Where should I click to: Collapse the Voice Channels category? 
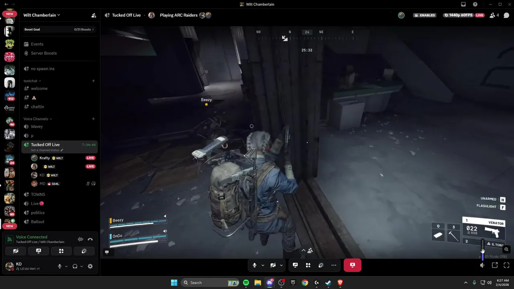pyautogui.click(x=38, y=119)
